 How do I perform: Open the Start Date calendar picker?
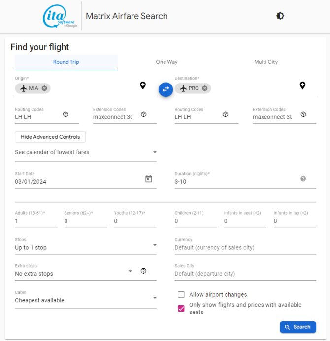(149, 179)
